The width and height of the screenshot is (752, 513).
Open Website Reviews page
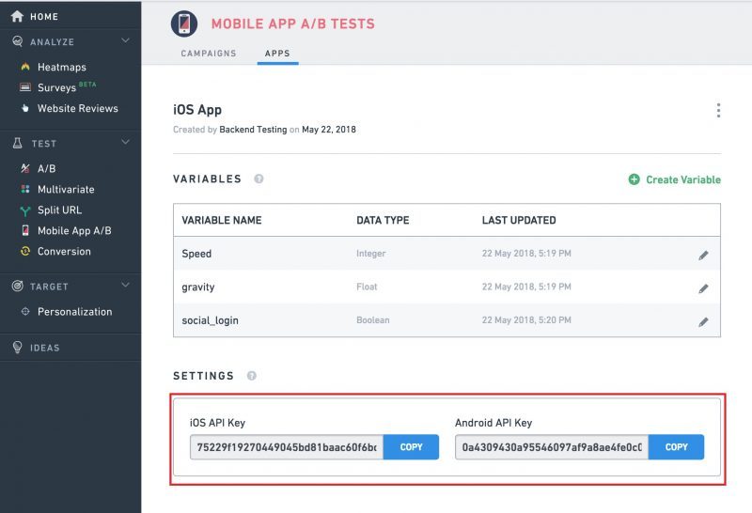click(78, 108)
